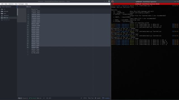Screen dimensions: 179x100
Task: Click the km,price header line in editor
Action: pyautogui.click(x=34, y=9)
